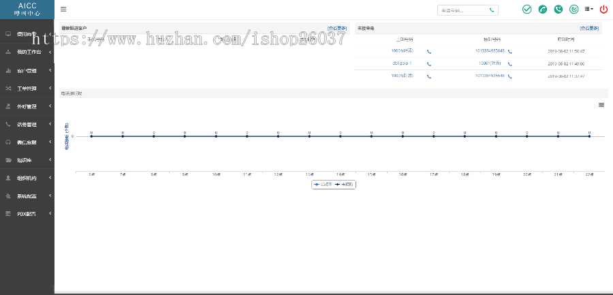
Task: Click phone icon after called number in 11:37:47 row
Action: coord(509,77)
